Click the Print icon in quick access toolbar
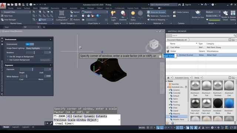The image size is (237, 133). point(31,4)
